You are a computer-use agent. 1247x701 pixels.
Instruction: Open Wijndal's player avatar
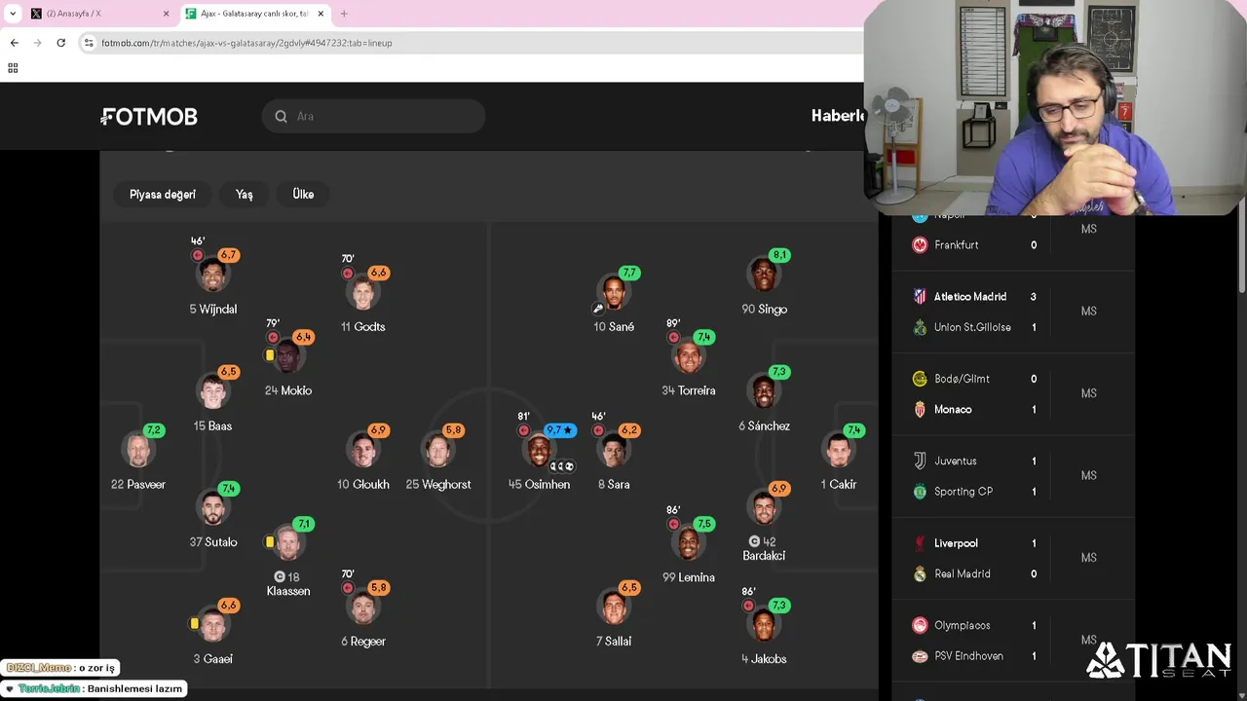point(212,276)
